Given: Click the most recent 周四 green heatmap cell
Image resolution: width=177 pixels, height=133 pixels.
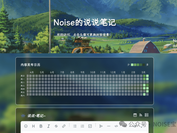Looking at the screenshot, I should click(147, 88).
